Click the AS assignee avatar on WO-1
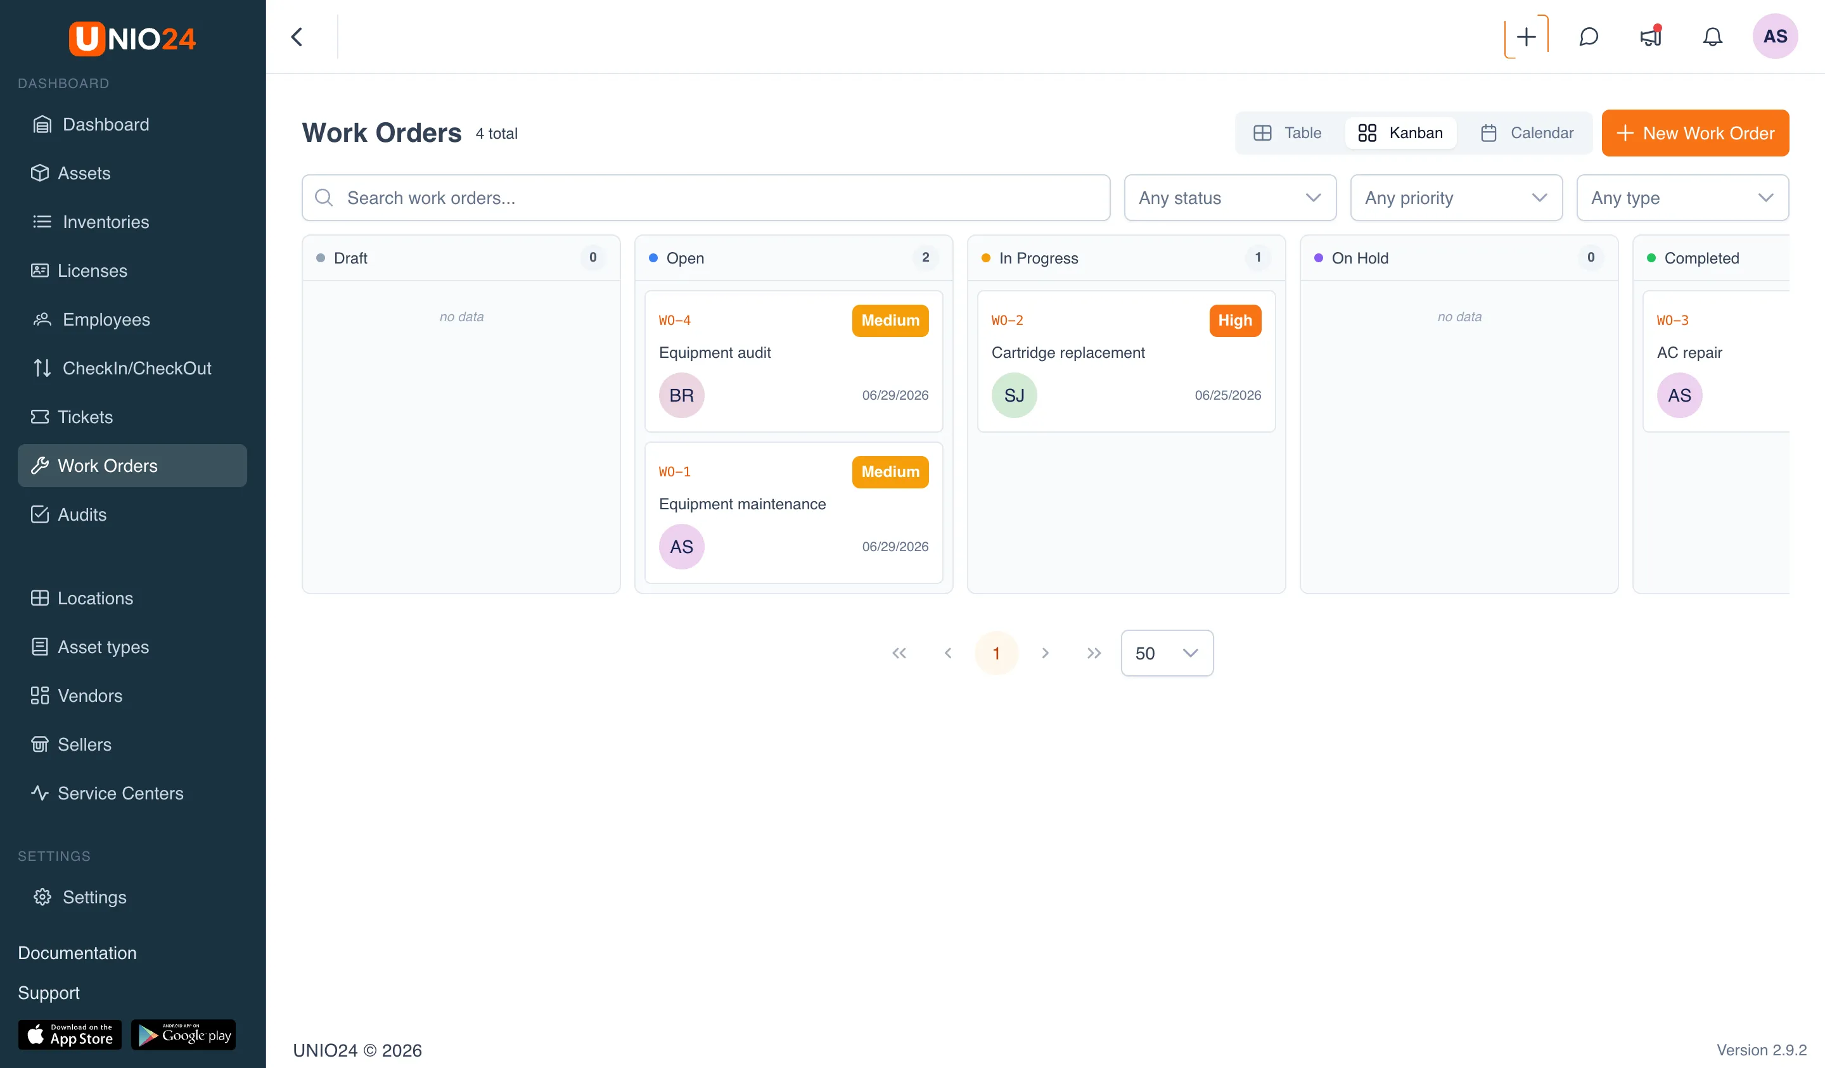This screenshot has width=1825, height=1068. pyautogui.click(x=681, y=547)
